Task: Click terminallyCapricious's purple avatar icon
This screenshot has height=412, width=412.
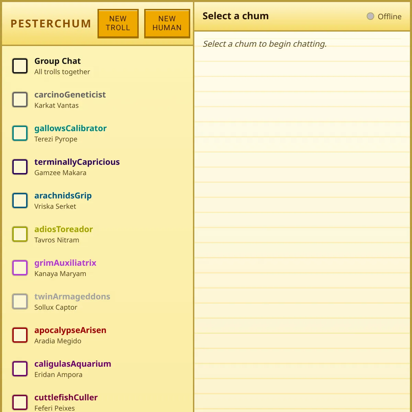Action: click(x=20, y=167)
